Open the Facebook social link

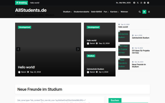pyautogui.click(x=134, y=3)
